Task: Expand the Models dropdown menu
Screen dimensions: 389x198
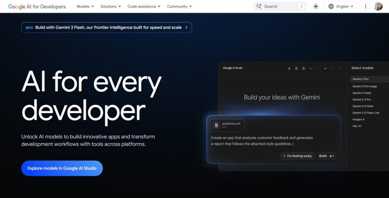Action: tap(85, 6)
